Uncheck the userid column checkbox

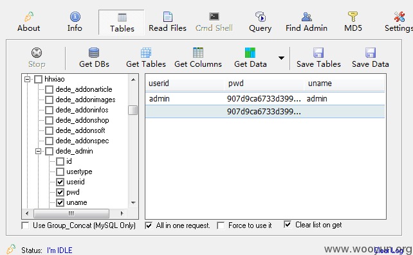coord(60,182)
